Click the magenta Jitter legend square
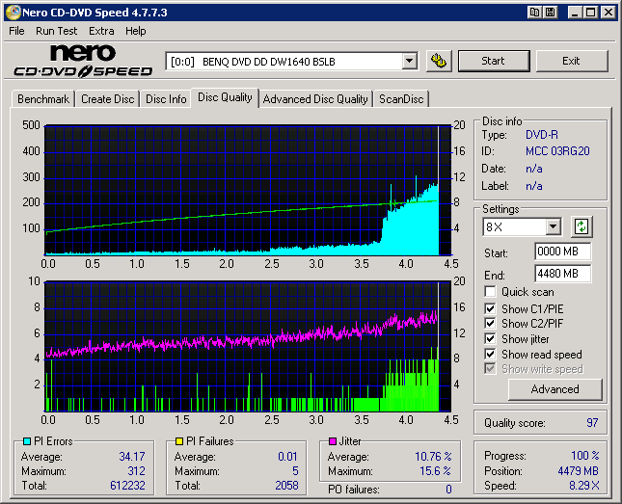 pyautogui.click(x=332, y=441)
